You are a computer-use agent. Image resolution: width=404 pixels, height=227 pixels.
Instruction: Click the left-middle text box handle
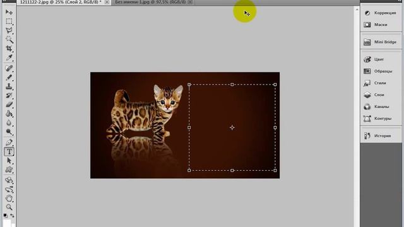[189, 127]
